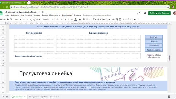Format as currency (р.)
The width and height of the screenshot is (176, 99).
[24, 20]
